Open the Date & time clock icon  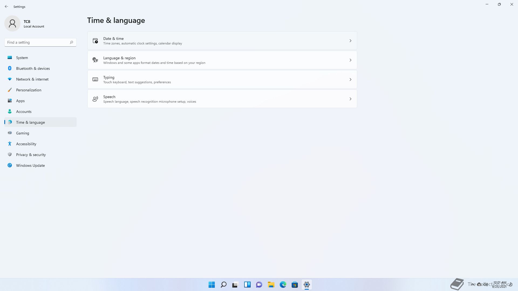pos(95,41)
